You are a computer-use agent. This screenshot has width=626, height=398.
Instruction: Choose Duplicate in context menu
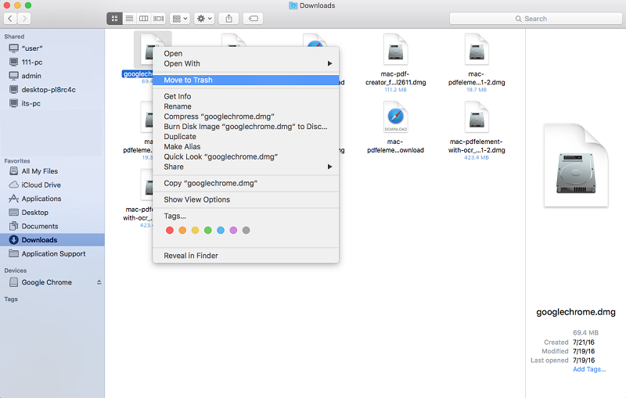(246, 136)
